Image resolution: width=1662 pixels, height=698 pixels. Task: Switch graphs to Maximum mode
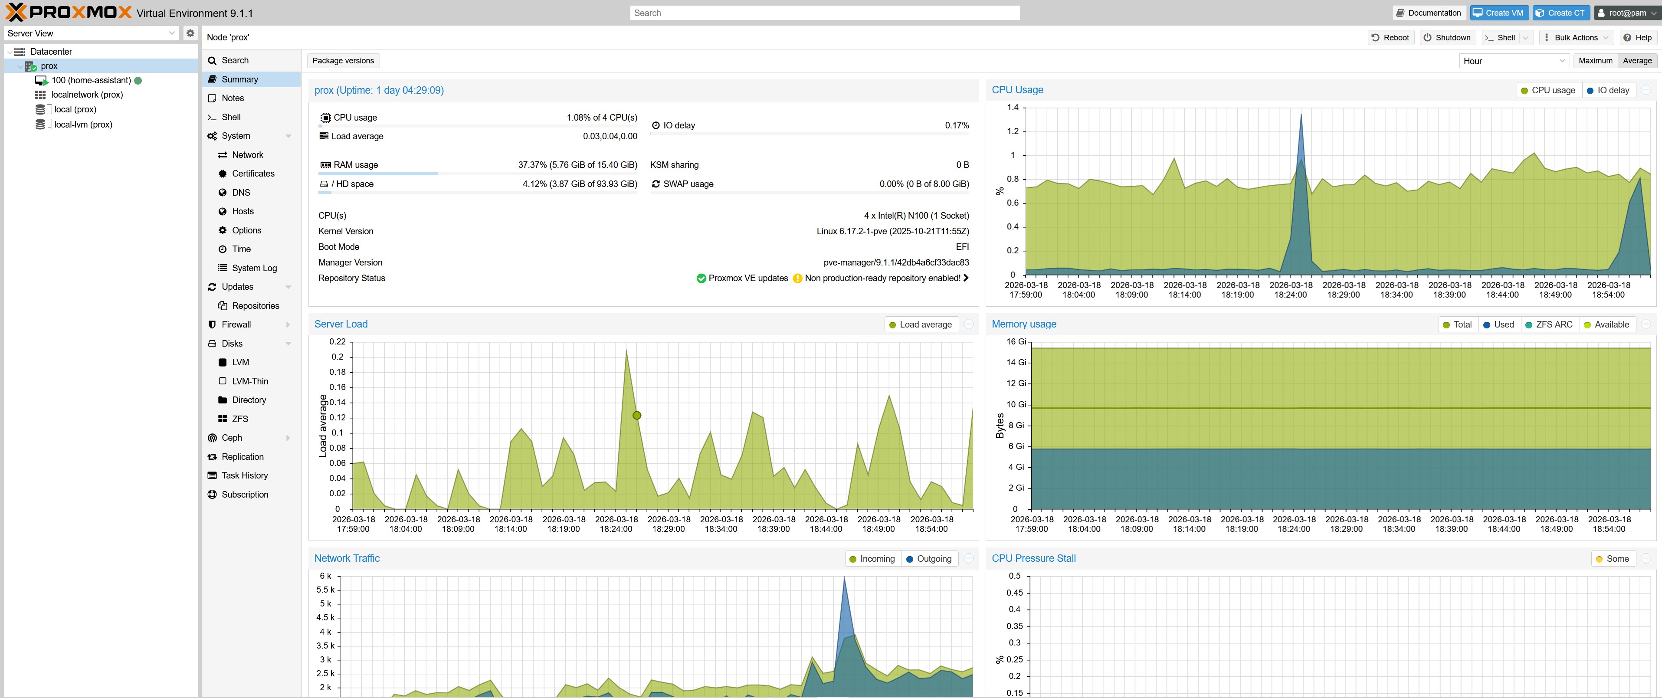1595,61
